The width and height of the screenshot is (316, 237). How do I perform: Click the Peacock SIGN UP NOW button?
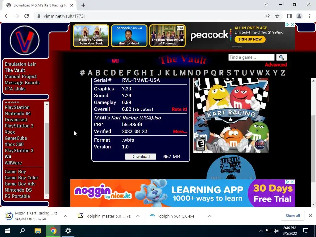point(250,39)
